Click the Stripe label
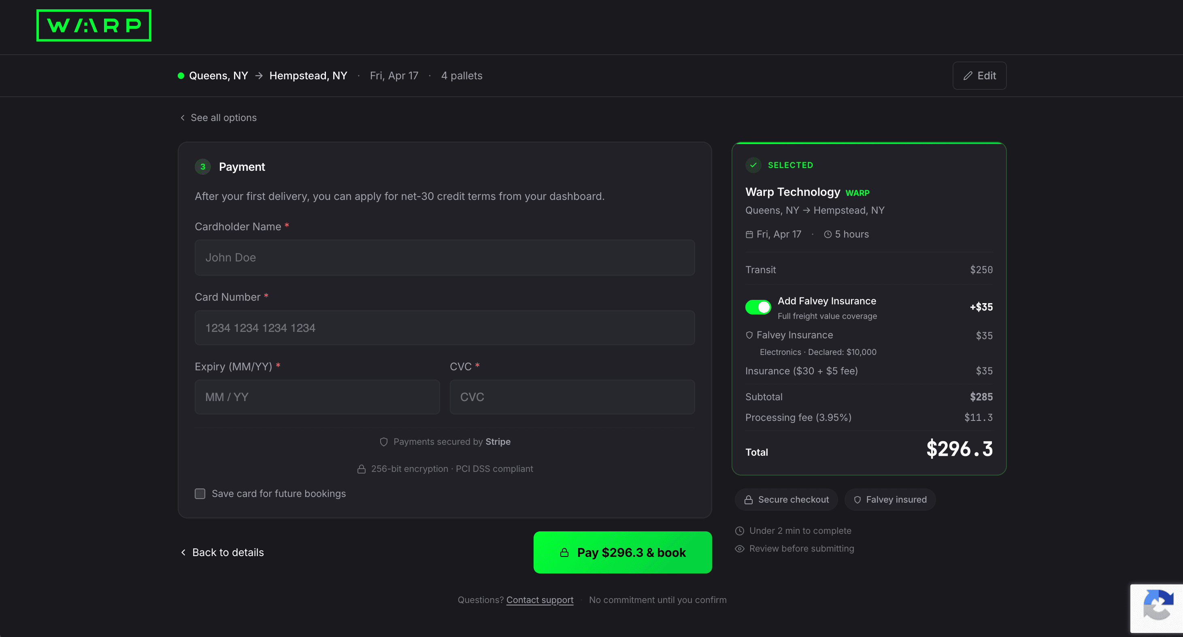1183x637 pixels. 498,442
